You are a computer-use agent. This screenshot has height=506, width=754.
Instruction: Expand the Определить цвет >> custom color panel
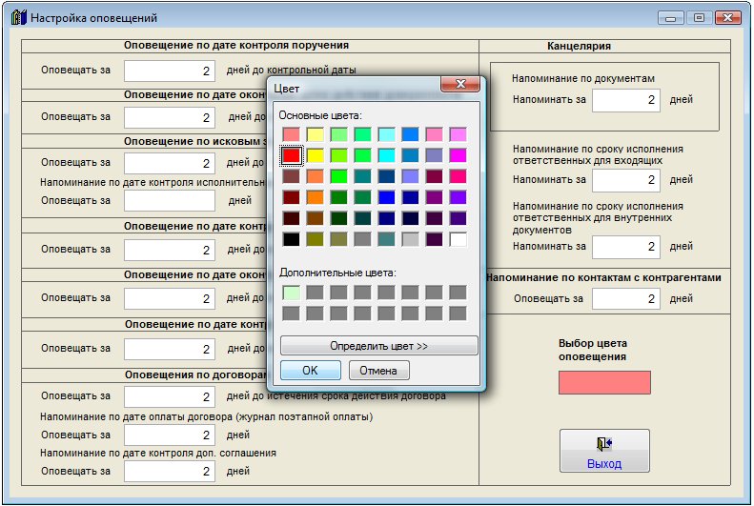(378, 345)
